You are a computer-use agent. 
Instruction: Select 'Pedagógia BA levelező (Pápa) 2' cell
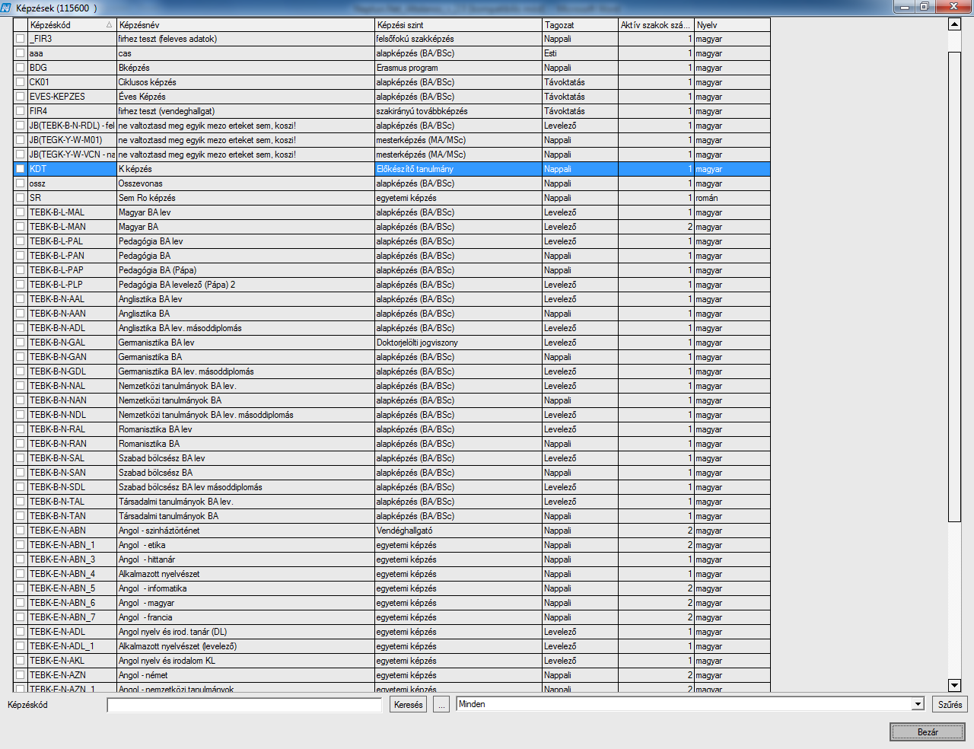coord(246,285)
